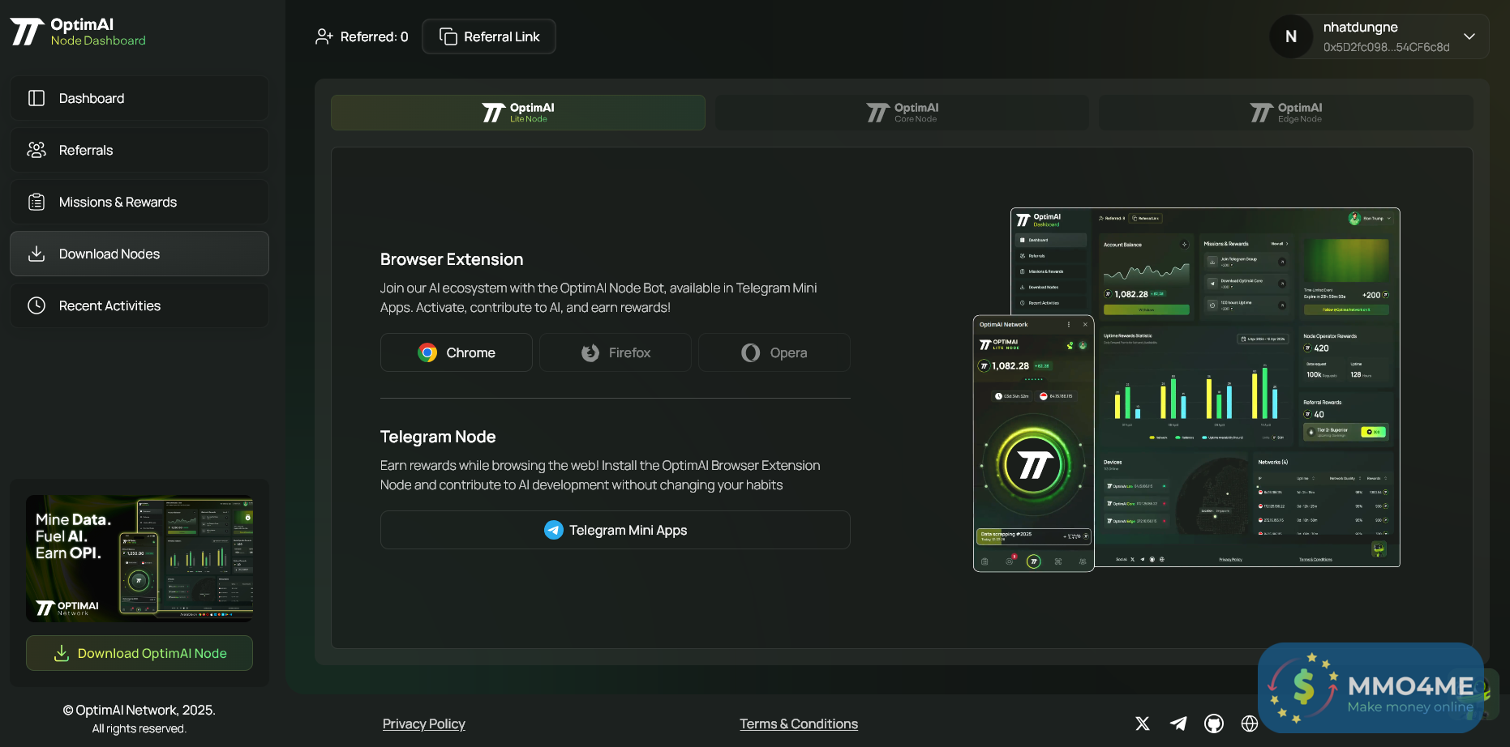View Recent Activities
The image size is (1510, 747).
(x=139, y=305)
